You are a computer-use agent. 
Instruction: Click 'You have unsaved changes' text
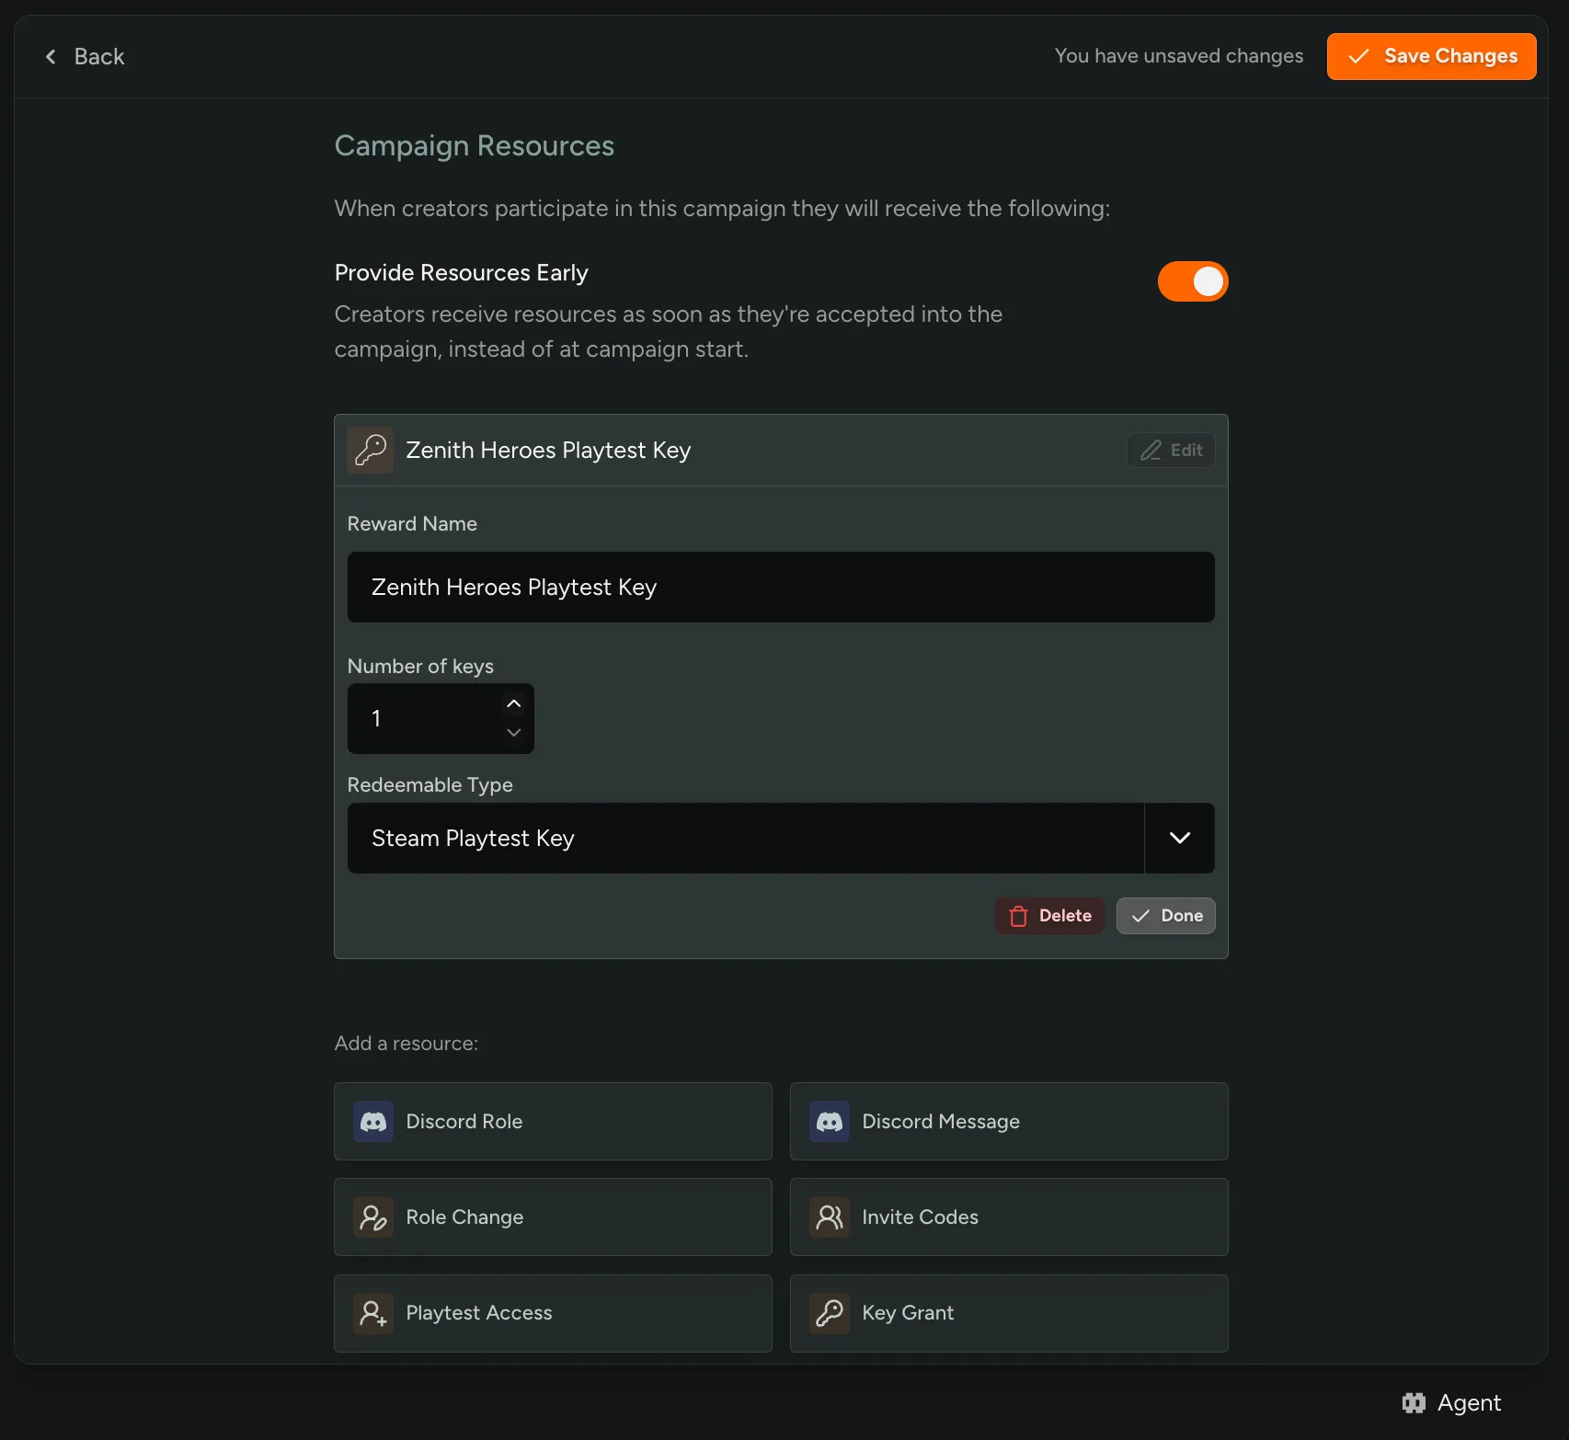click(1179, 56)
